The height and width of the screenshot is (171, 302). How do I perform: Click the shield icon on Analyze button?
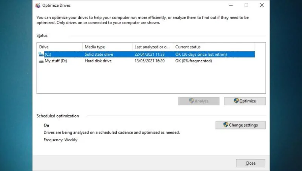coord(191,101)
